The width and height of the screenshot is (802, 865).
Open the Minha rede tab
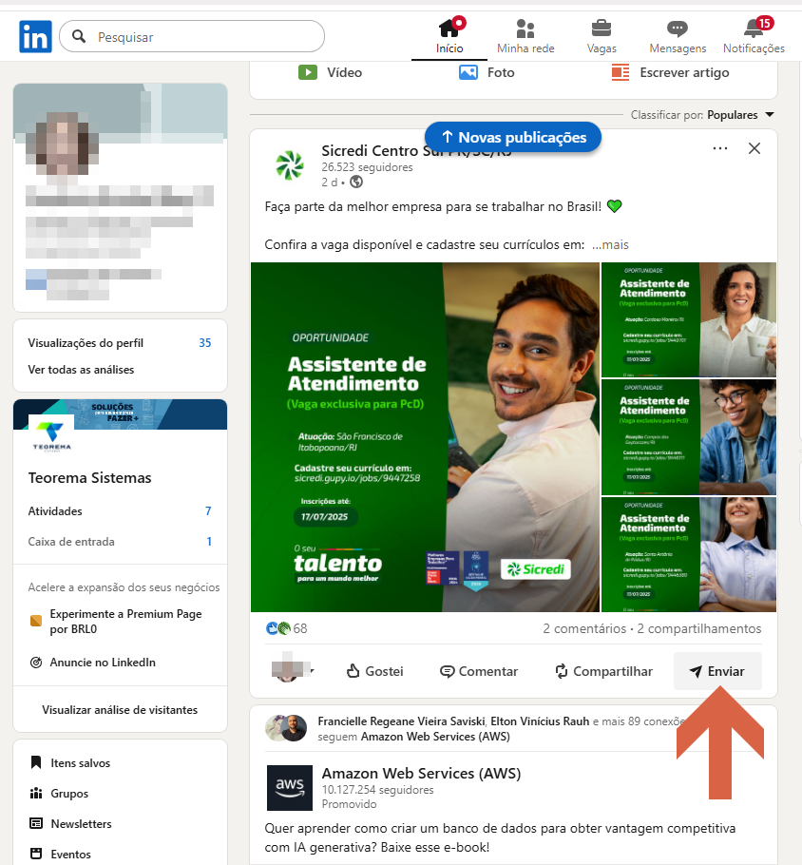(x=525, y=36)
